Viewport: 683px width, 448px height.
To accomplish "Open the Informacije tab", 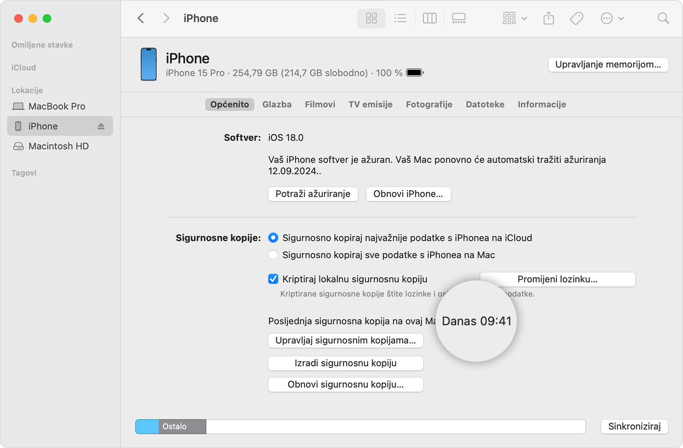I will tap(542, 104).
